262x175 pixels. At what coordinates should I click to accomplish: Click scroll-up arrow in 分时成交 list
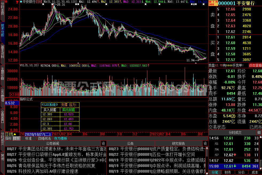point(260,137)
